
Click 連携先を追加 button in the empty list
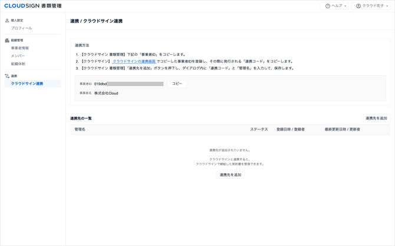coord(231,175)
